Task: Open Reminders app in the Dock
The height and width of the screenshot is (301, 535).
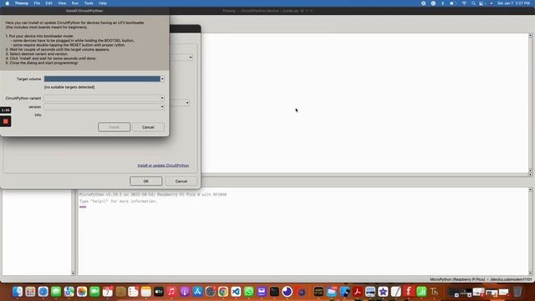Action: click(133, 292)
